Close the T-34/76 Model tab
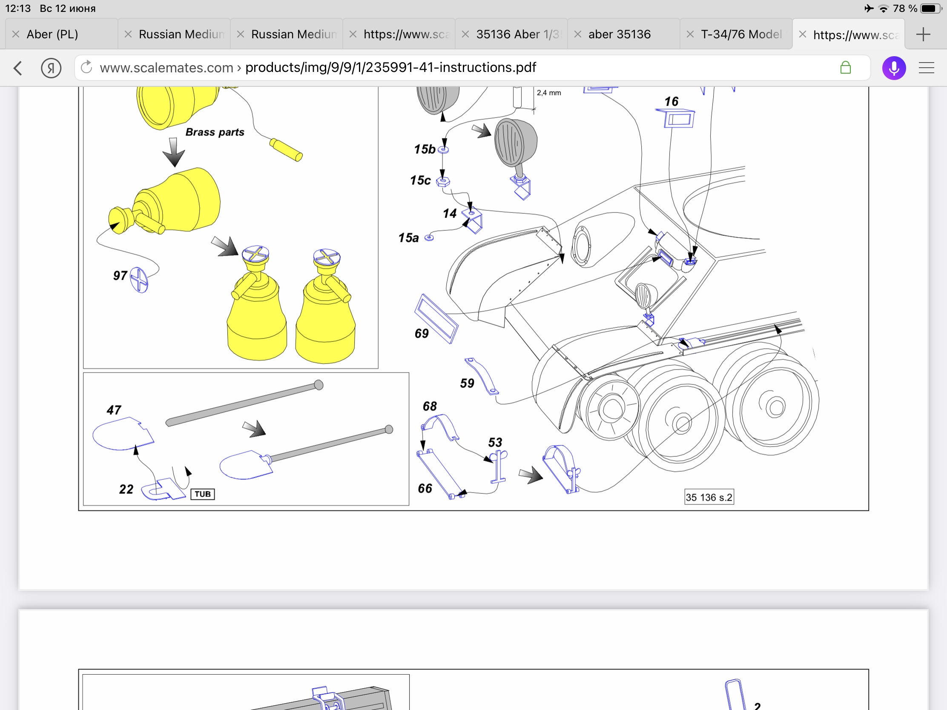This screenshot has height=710, width=947. [x=690, y=34]
